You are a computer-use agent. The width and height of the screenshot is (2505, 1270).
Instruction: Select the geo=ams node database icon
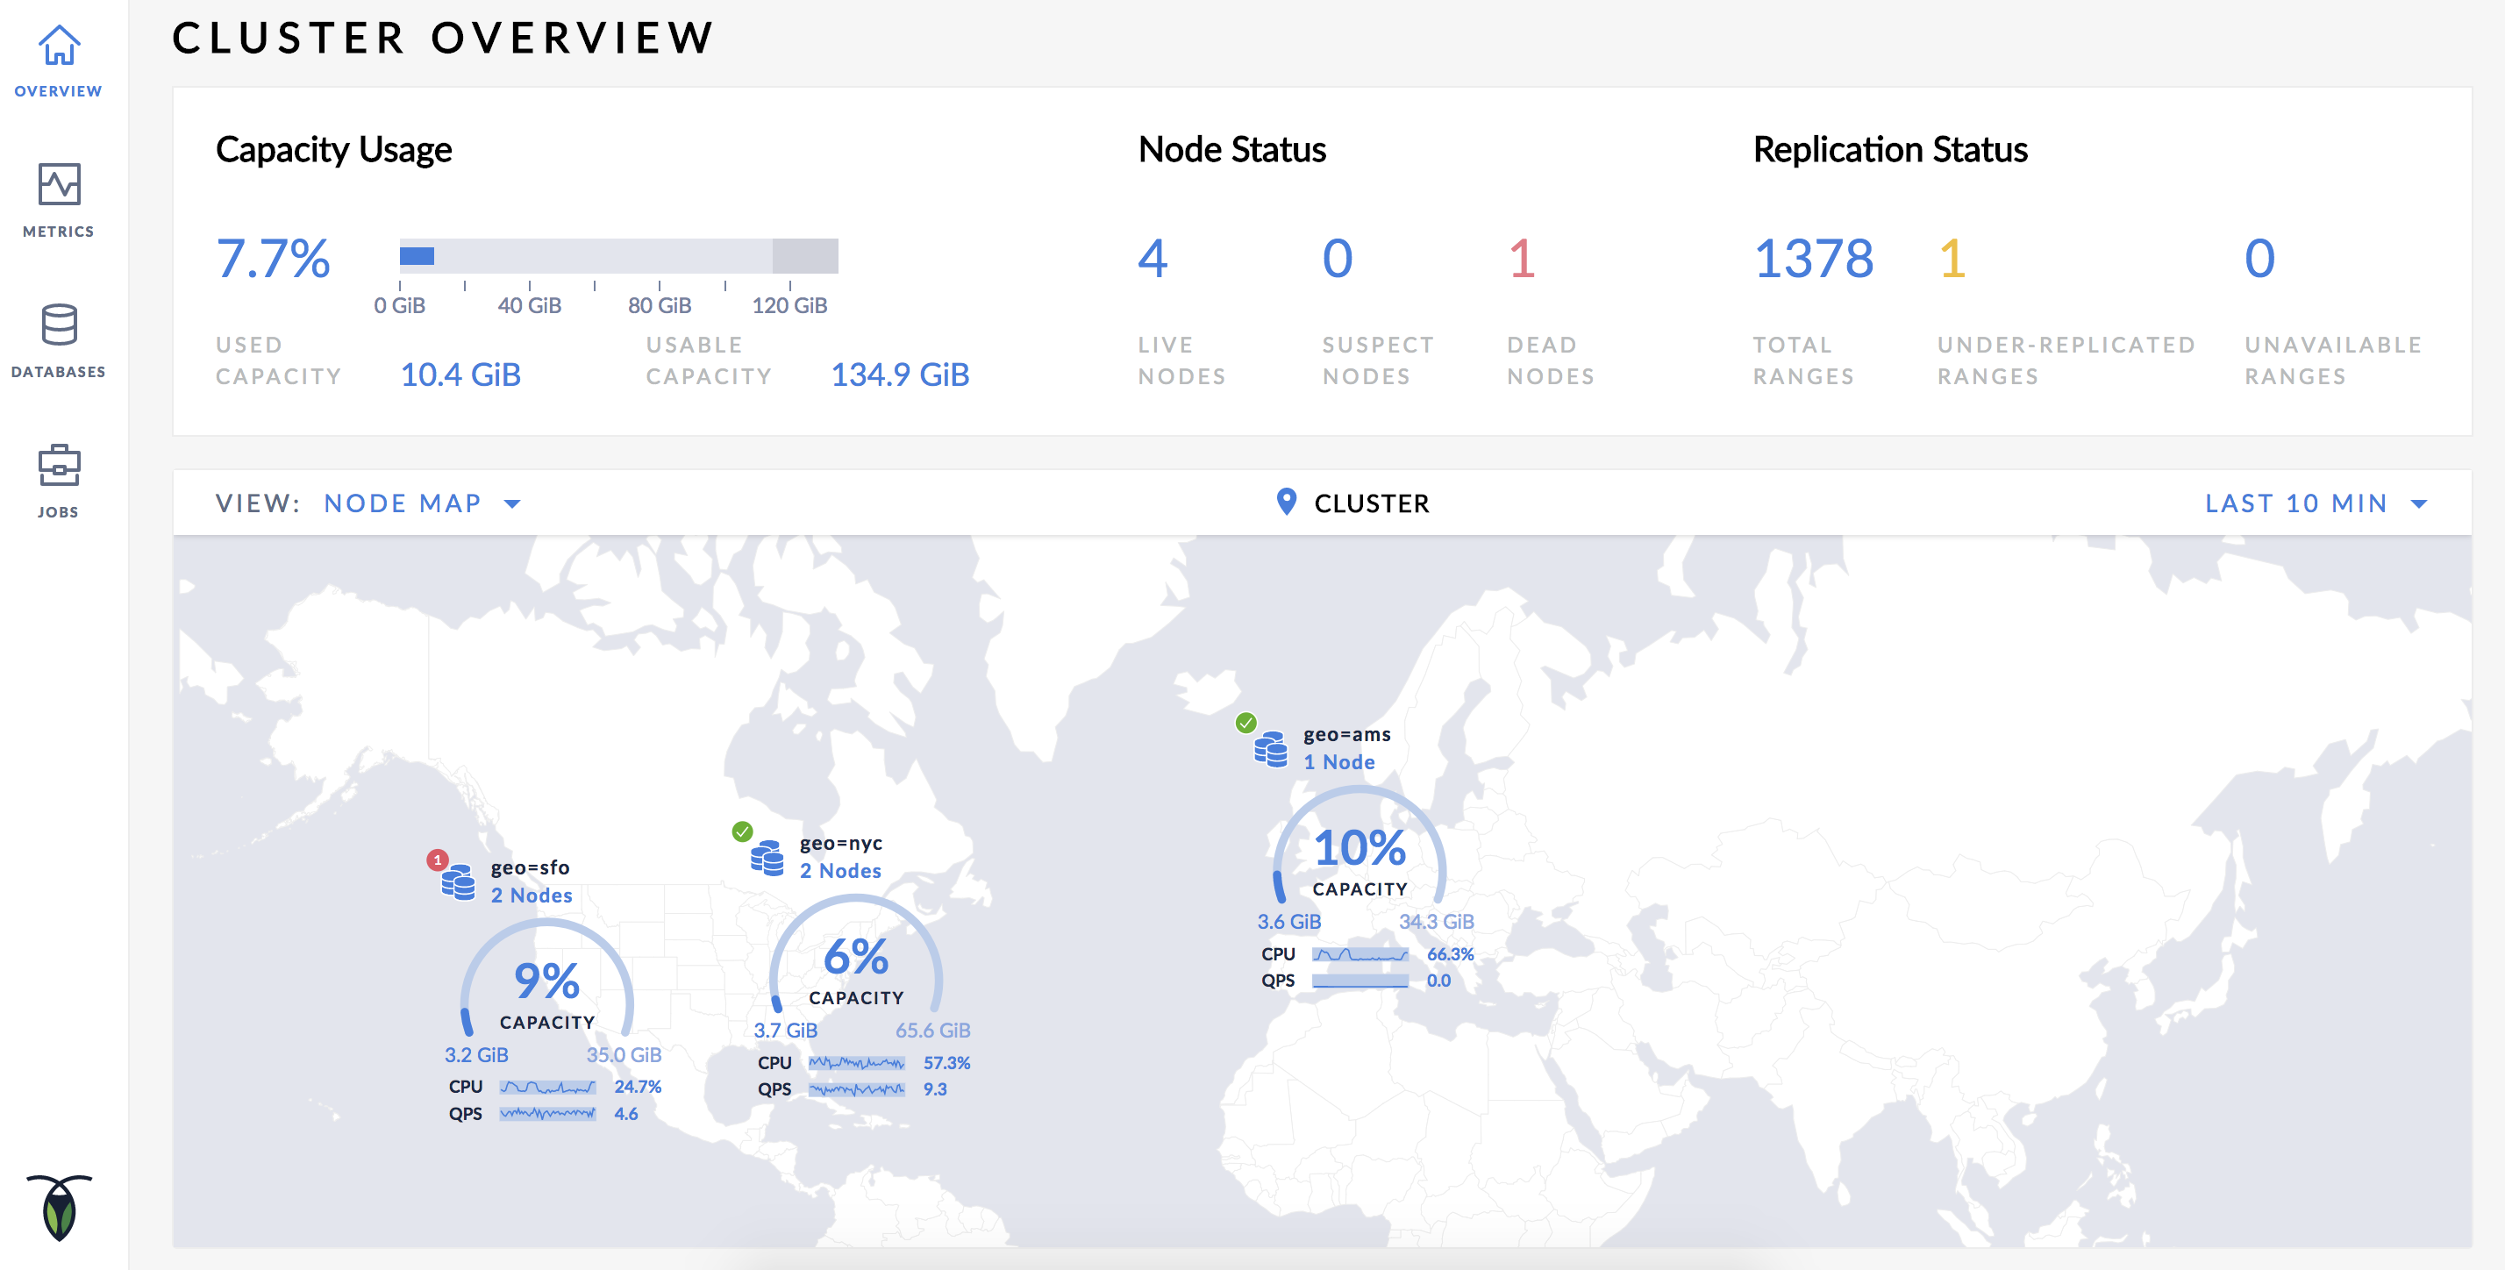(1270, 749)
